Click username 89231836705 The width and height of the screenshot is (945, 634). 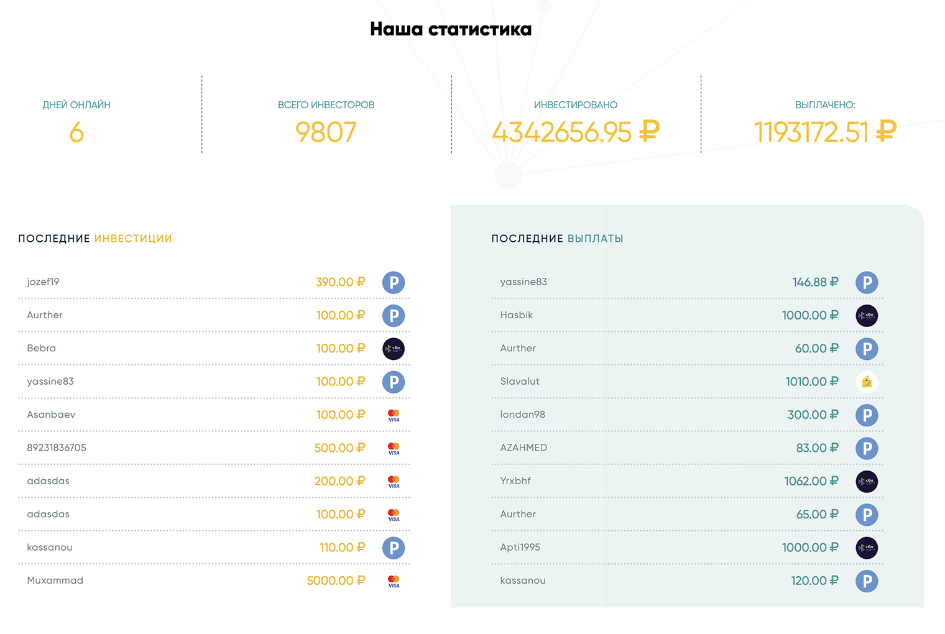57,448
